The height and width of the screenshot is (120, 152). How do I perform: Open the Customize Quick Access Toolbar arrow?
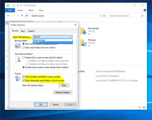coord(21,6)
